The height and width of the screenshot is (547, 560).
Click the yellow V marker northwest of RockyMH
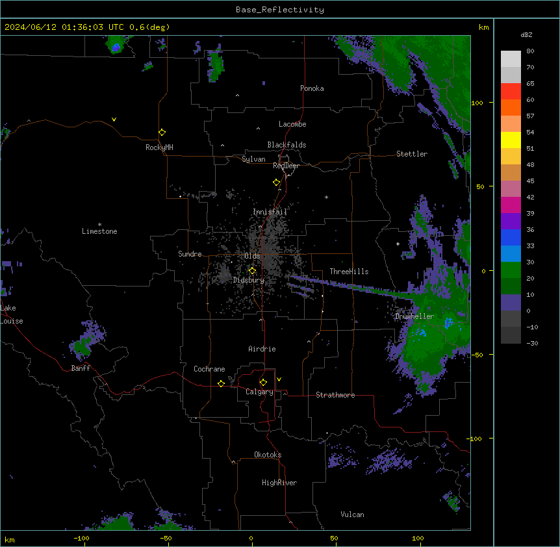click(x=114, y=120)
